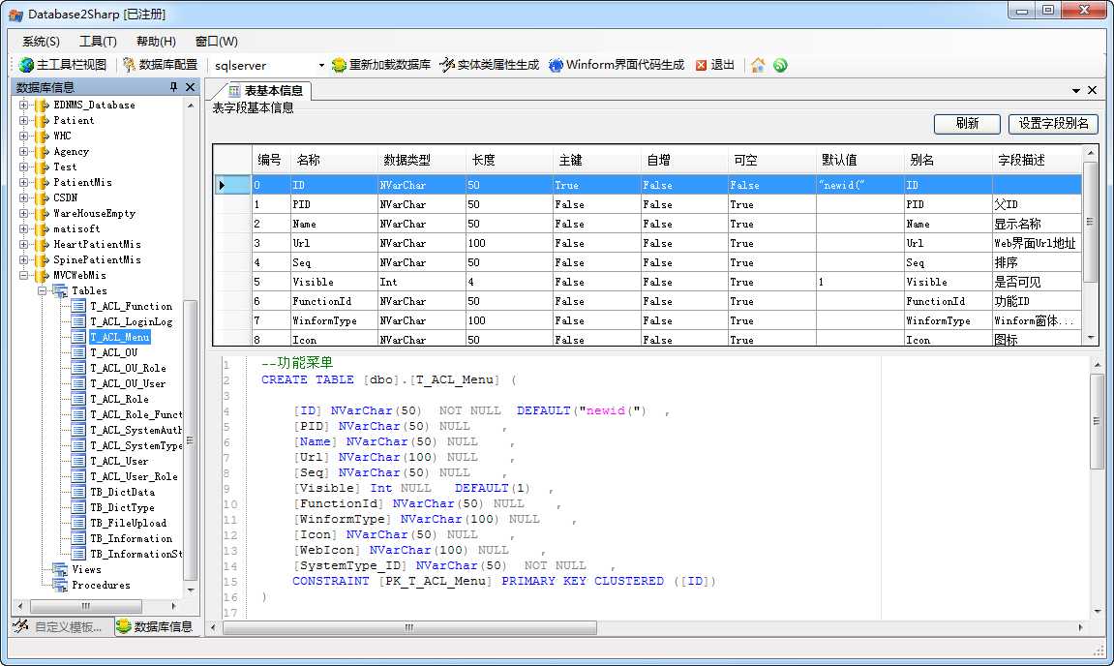Sort by 主键 column header
The height and width of the screenshot is (666, 1114).
click(x=597, y=160)
